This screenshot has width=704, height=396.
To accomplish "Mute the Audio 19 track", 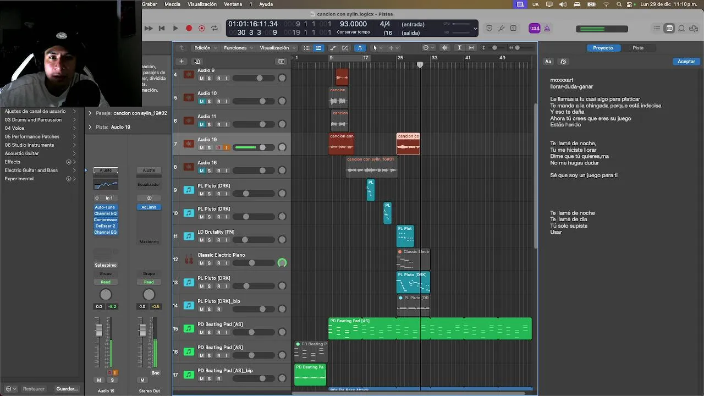I will [201, 147].
